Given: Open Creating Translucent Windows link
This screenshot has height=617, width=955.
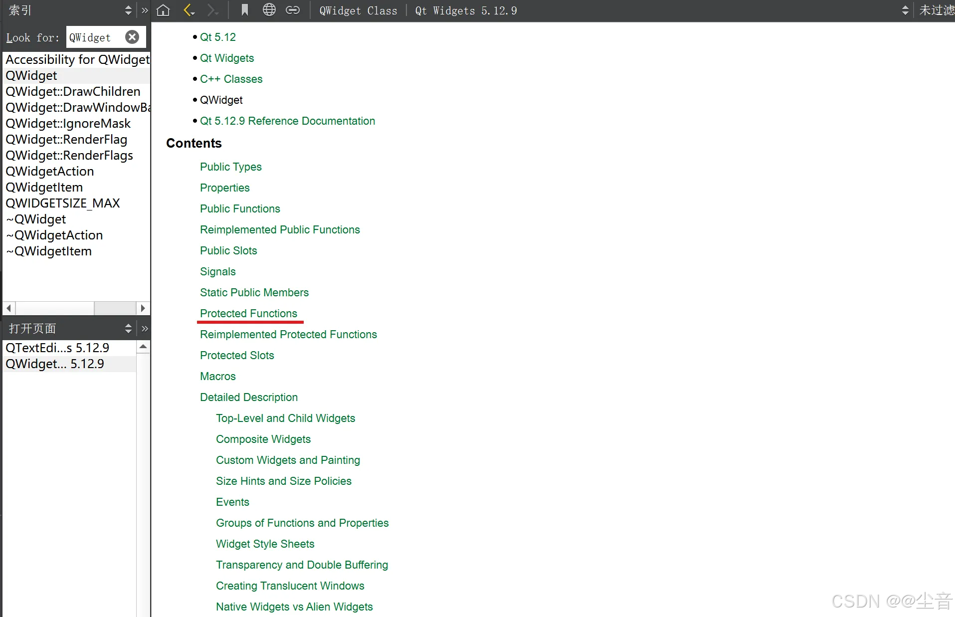Looking at the screenshot, I should pyautogui.click(x=290, y=586).
